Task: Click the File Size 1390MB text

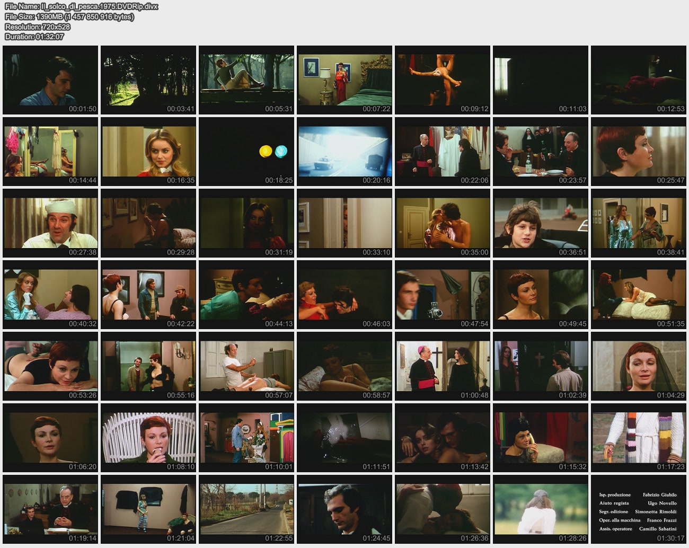Action: tap(69, 16)
